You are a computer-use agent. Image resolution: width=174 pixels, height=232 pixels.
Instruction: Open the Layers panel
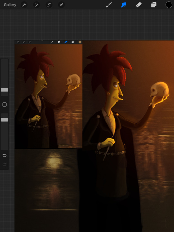click(x=154, y=5)
